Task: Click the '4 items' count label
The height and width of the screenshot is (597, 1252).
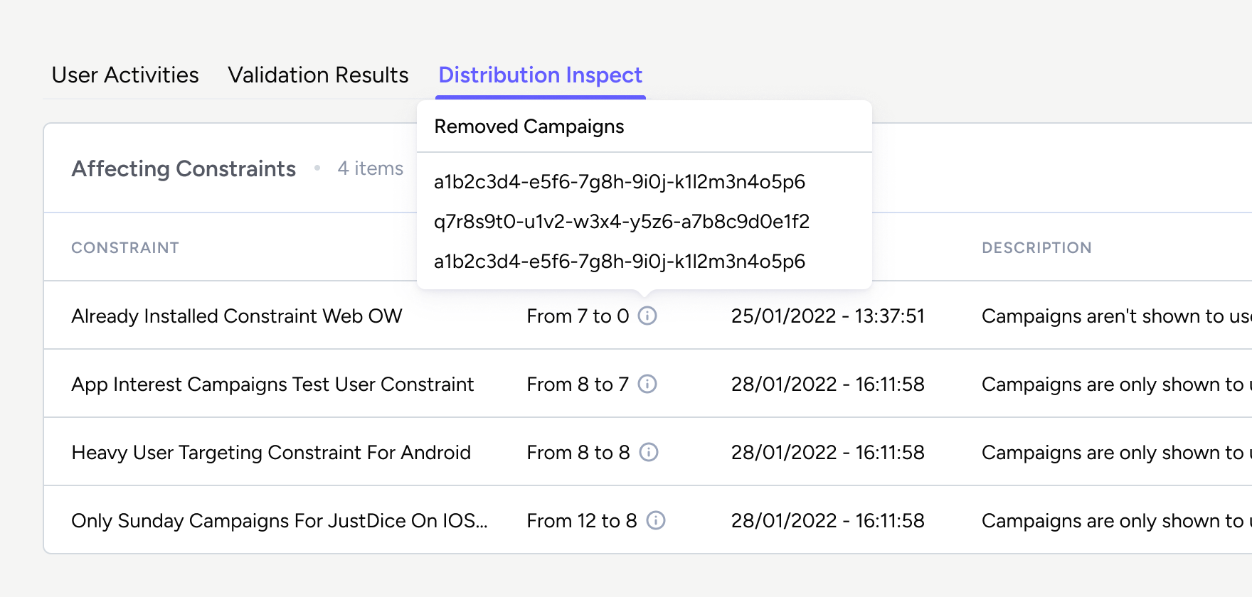Action: click(370, 168)
